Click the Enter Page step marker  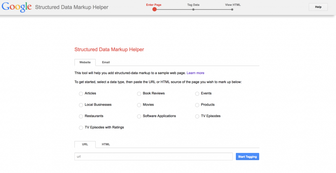(155, 9)
